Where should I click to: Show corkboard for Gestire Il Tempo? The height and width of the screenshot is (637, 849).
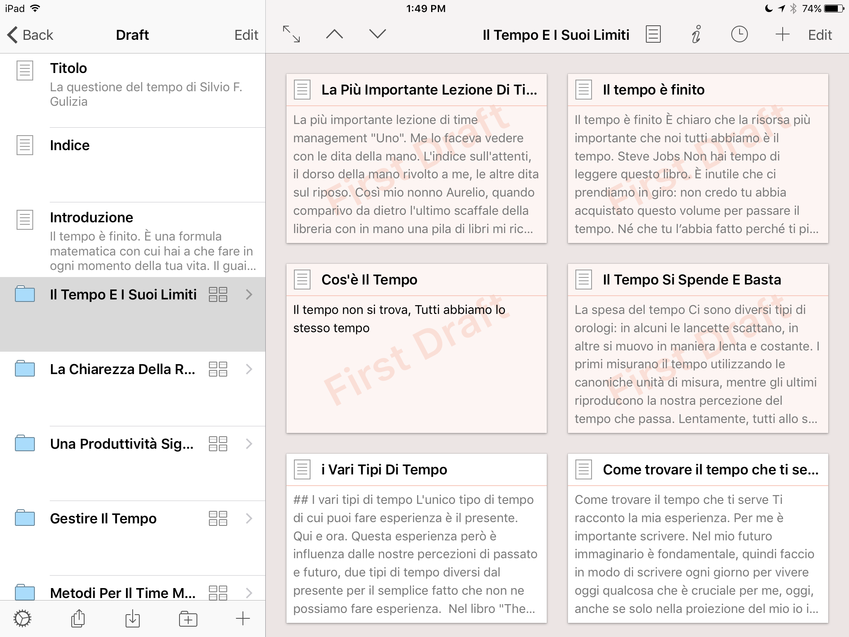pos(218,518)
